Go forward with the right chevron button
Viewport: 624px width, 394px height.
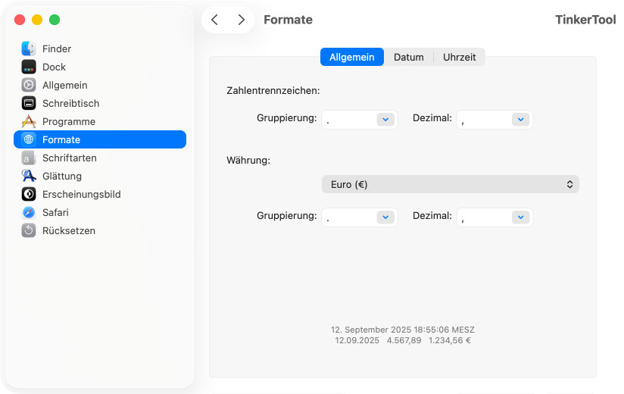tap(241, 20)
